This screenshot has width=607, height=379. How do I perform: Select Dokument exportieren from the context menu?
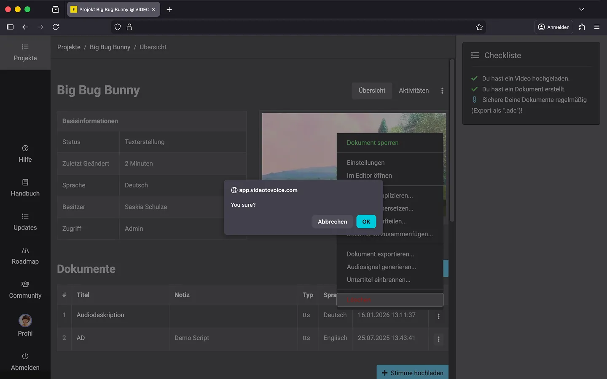[x=380, y=254]
